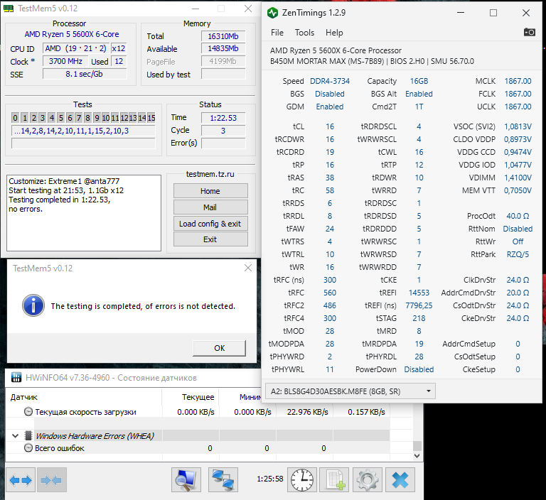546x500 pixels.
Task: Click the CPU ID AMD (19 · 21 · 2) field
Action: coord(75,48)
